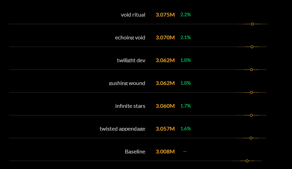Click the twisted appendage circle marker
Viewport: 292px width, 169px height.
click(x=251, y=138)
